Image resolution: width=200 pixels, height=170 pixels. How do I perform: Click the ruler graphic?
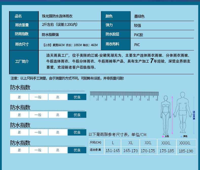pyautogui.click(x=124, y=96)
